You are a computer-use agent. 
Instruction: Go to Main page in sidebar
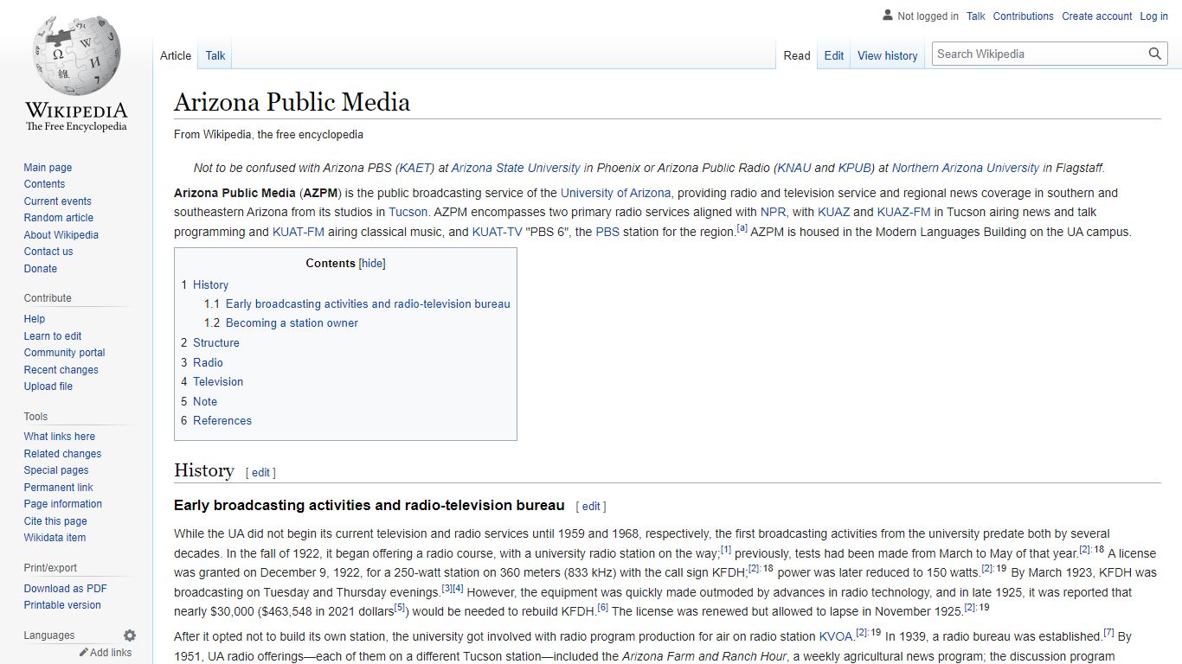point(48,168)
